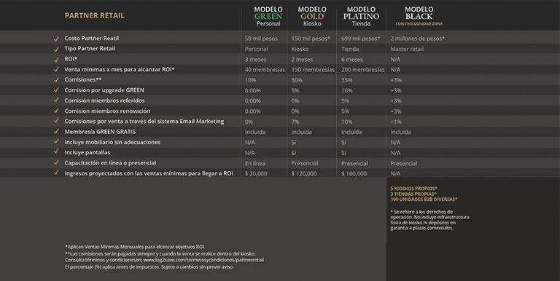Click checkmark next to Membresía GREEN GRATIS
The image size is (560, 281).
pyautogui.click(x=56, y=132)
